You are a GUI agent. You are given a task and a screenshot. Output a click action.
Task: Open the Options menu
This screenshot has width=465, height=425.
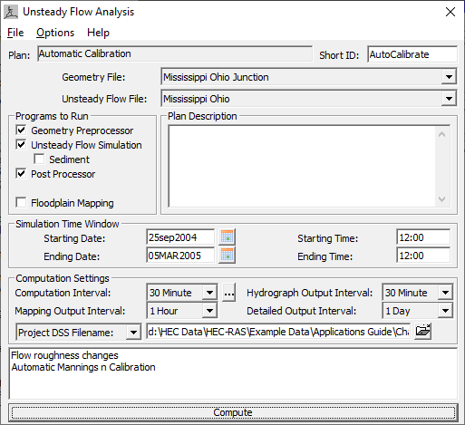(x=55, y=33)
